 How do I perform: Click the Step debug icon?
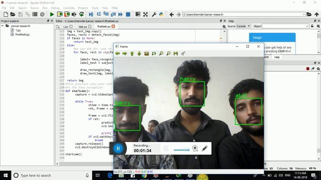click(98, 14)
